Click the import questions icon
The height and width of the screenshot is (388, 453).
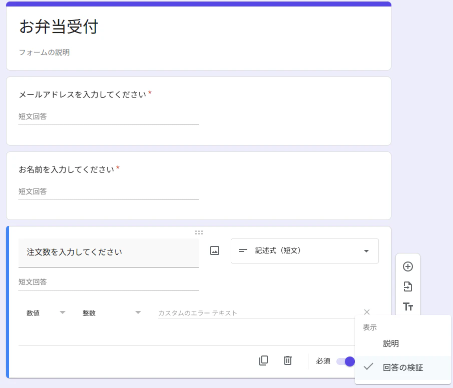click(407, 286)
